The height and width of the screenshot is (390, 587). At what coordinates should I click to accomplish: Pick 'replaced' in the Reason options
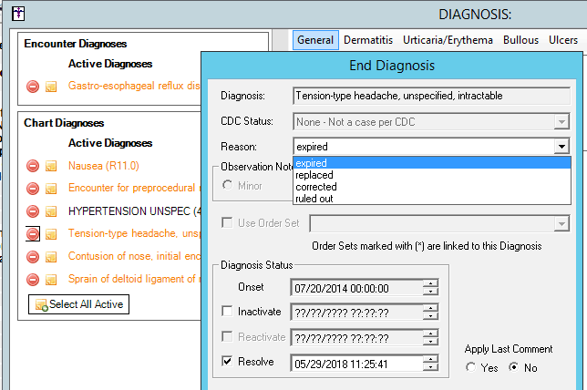click(314, 174)
